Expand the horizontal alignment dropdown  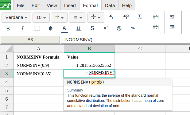(77, 18)
